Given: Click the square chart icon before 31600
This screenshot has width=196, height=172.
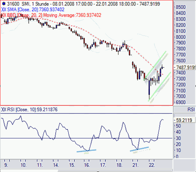Looking at the screenshot, I should [x=4, y=3].
